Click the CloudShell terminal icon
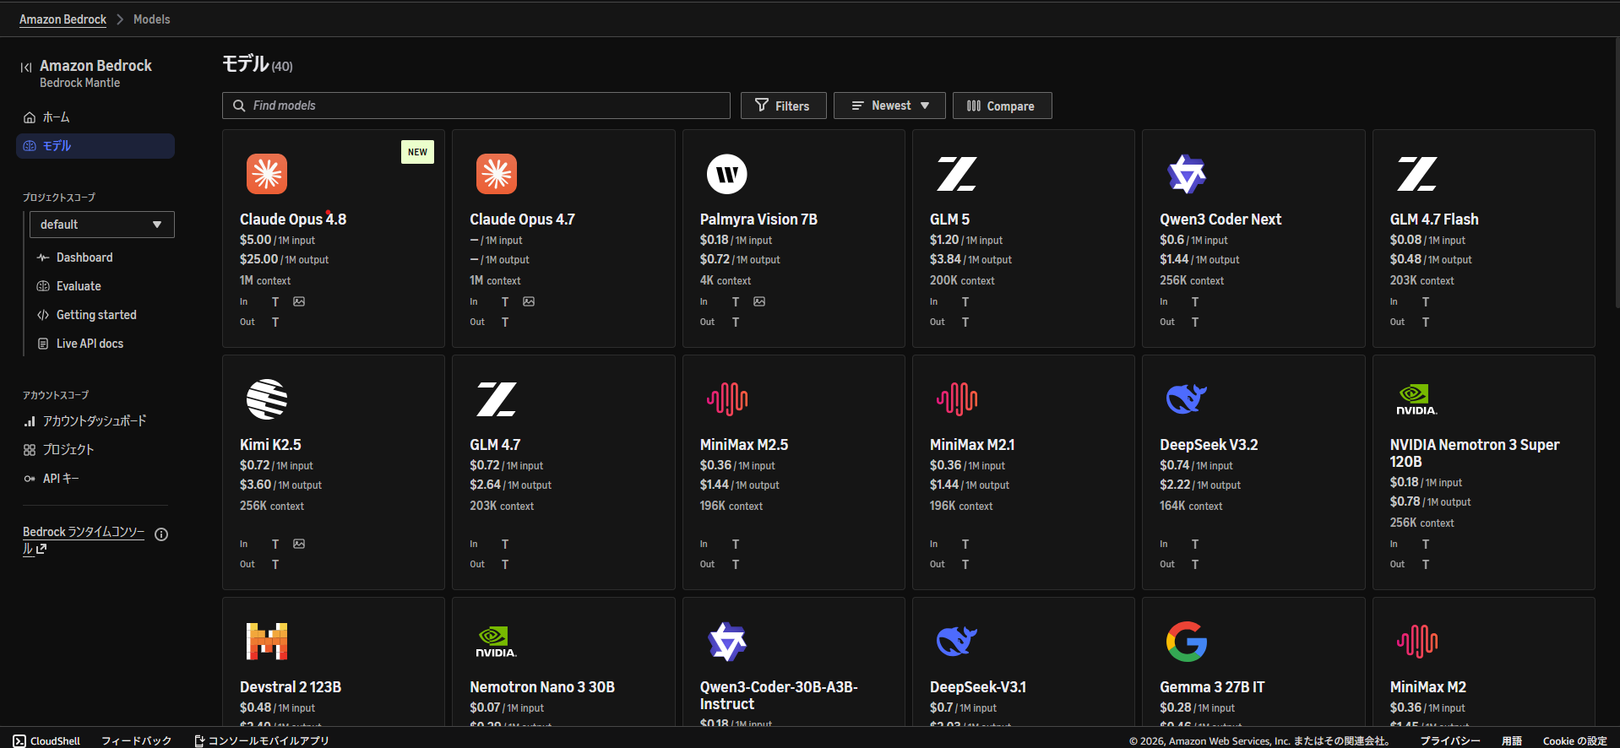The height and width of the screenshot is (748, 1620). [19, 740]
